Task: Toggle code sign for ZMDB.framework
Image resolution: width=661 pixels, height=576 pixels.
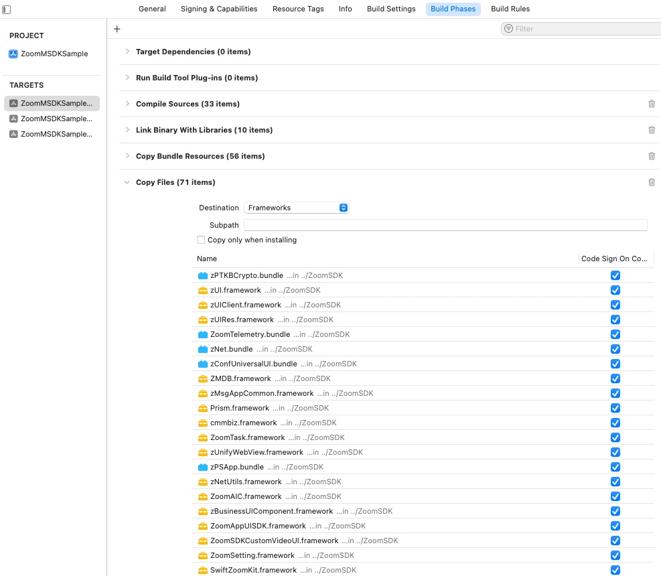Action: coord(615,378)
